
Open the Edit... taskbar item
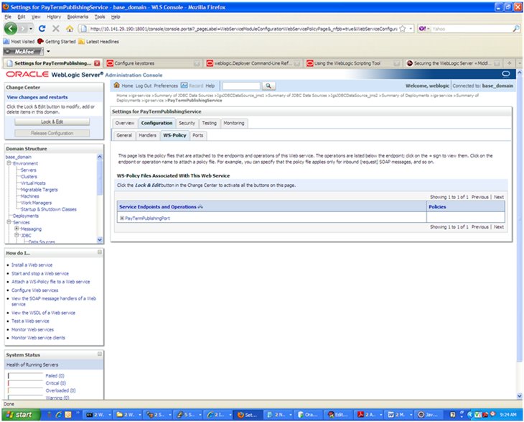[x=338, y=415]
